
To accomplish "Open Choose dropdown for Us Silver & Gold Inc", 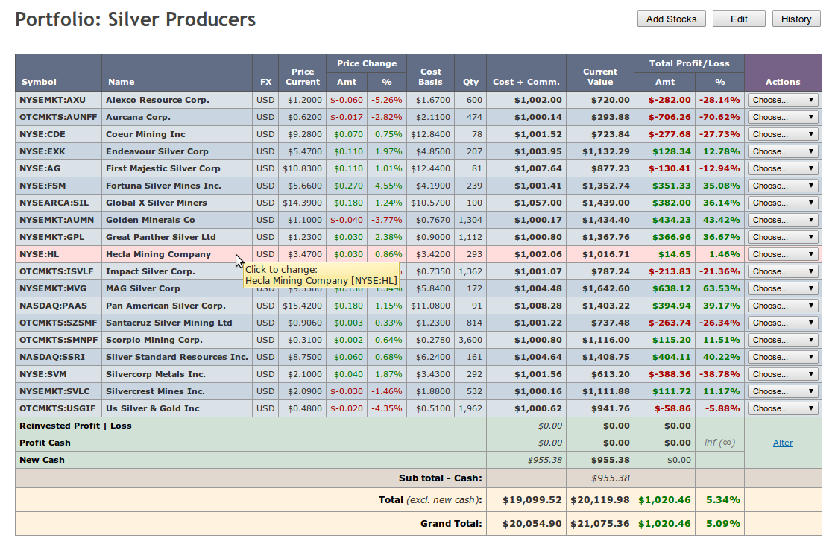I will point(783,408).
